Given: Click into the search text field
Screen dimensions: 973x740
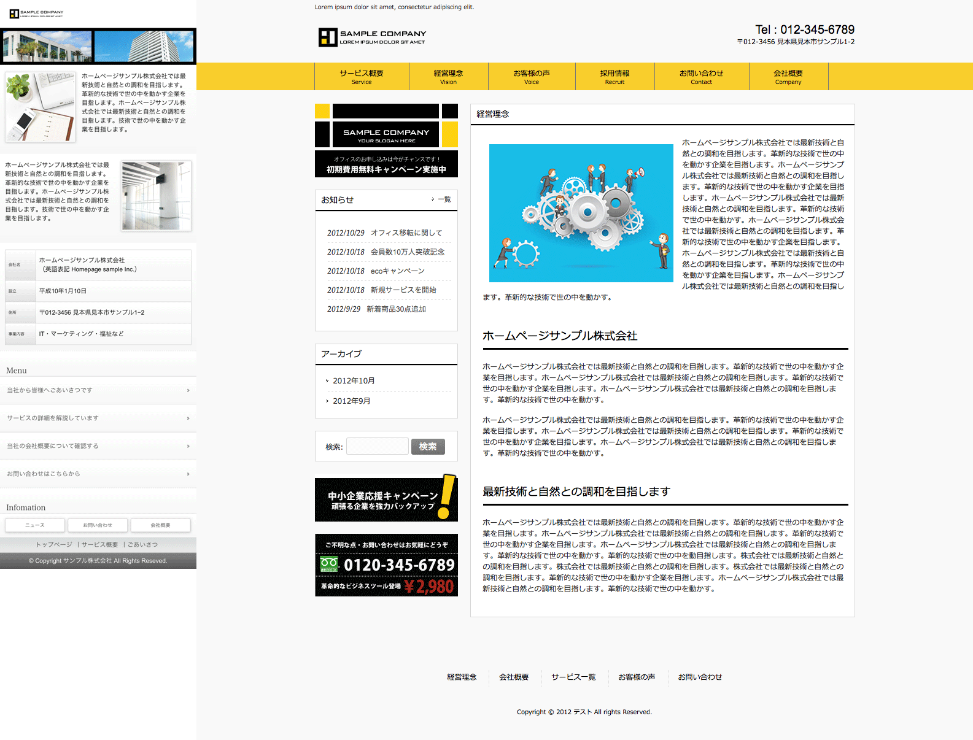Looking at the screenshot, I should pyautogui.click(x=377, y=447).
